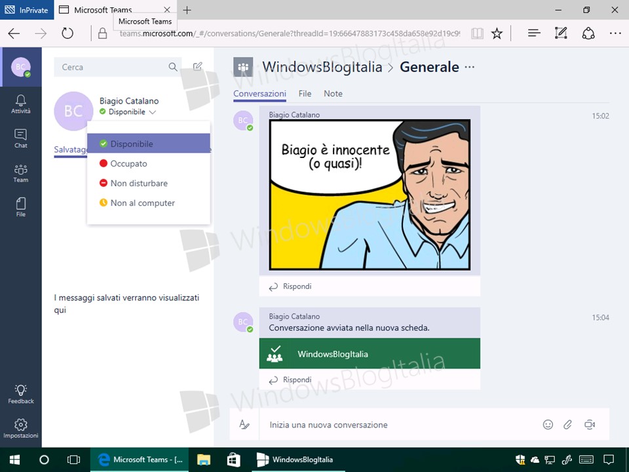The image size is (629, 472).
Task: Open Edge reading view icon
Action: click(x=478, y=33)
